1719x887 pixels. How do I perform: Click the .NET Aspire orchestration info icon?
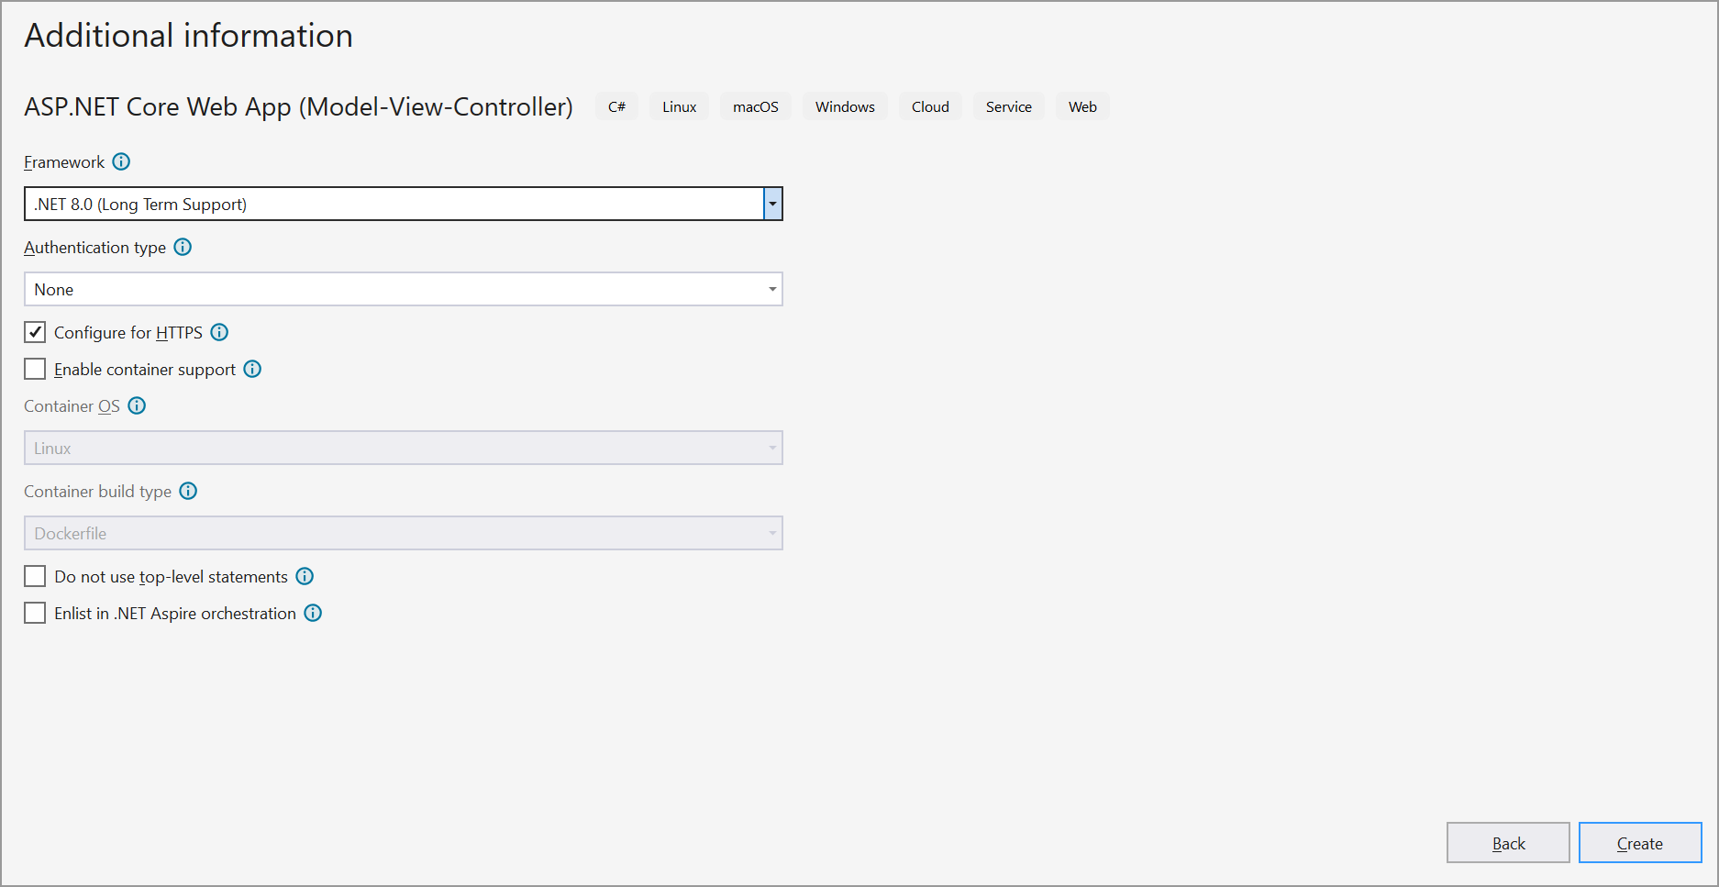(313, 614)
